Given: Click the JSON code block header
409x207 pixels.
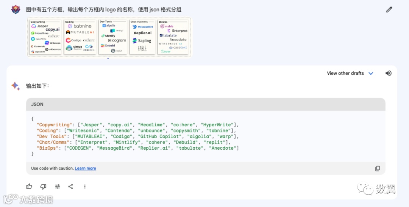Looking at the screenshot, I should click(x=206, y=104).
